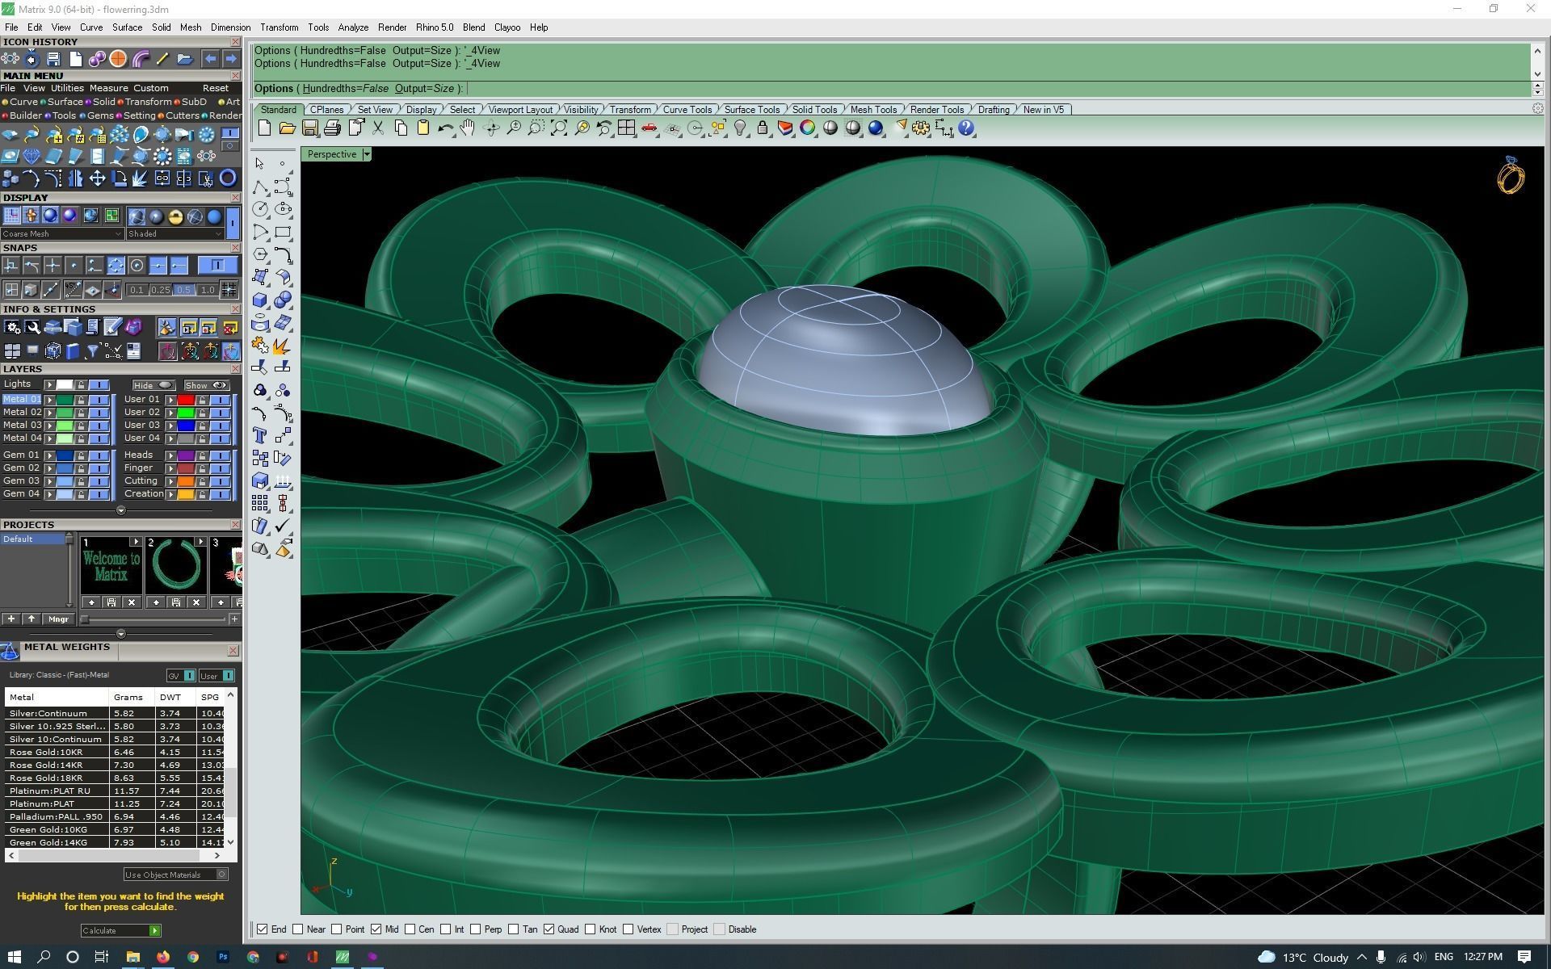Select the Circle tool in side toolbar
The image size is (1551, 969).
click(x=260, y=209)
